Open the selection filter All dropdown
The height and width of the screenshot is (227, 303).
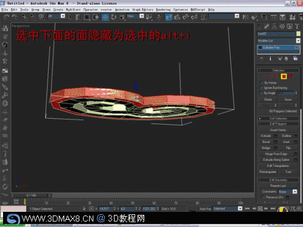[x=63, y=16]
